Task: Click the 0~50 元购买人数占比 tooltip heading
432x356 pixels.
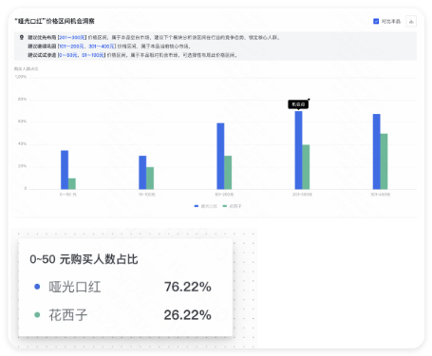Action: [x=84, y=259]
